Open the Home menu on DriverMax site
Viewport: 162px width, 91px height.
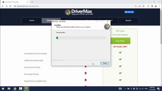point(32,20)
